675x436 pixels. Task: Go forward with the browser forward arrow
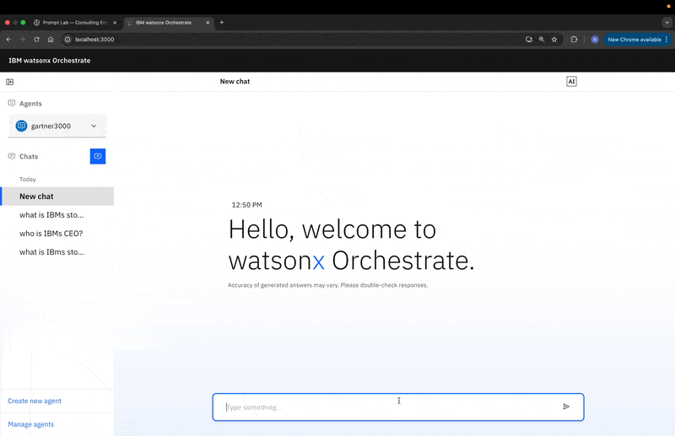tap(23, 39)
